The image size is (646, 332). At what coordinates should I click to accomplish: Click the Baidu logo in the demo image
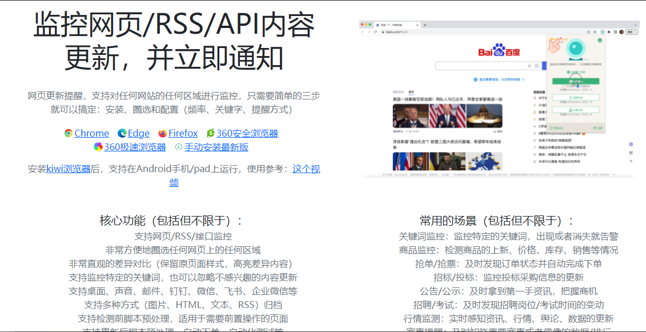point(499,51)
